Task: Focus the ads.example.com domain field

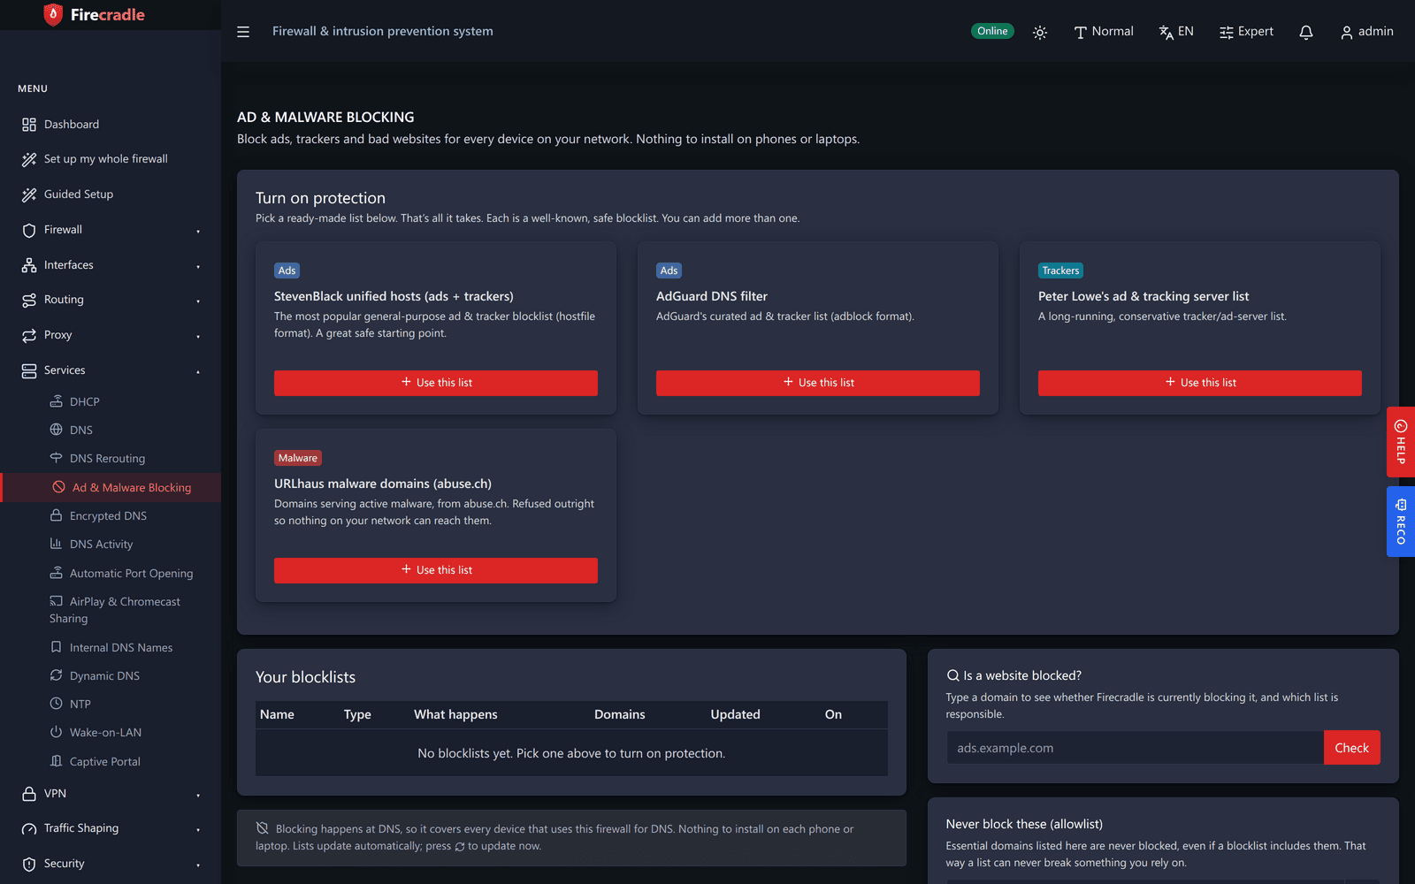Action: coord(1135,748)
